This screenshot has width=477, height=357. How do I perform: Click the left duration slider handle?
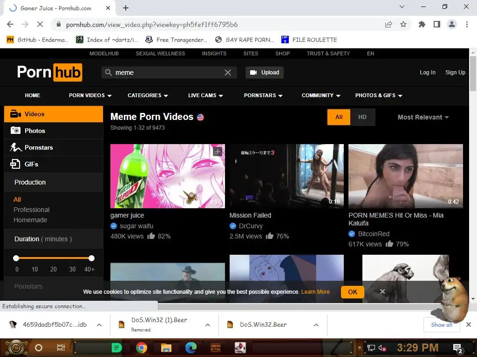pos(16,258)
